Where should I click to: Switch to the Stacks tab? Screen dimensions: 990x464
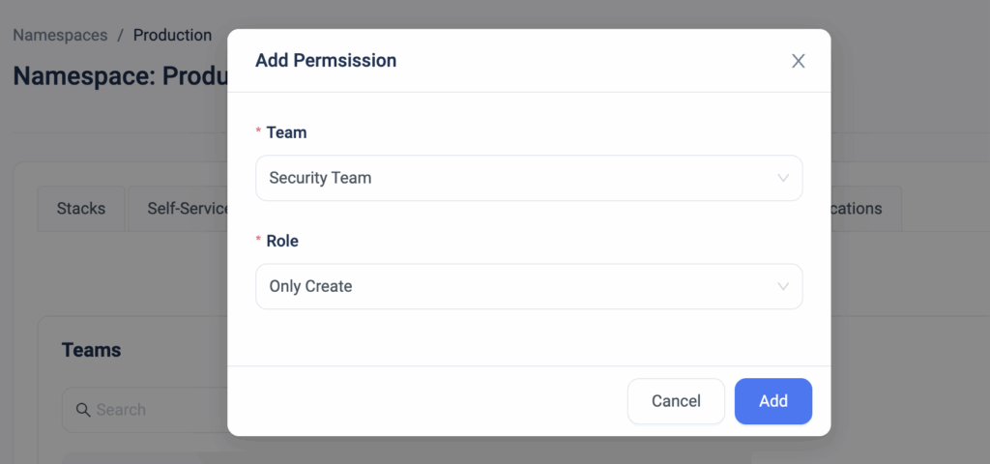click(x=81, y=209)
